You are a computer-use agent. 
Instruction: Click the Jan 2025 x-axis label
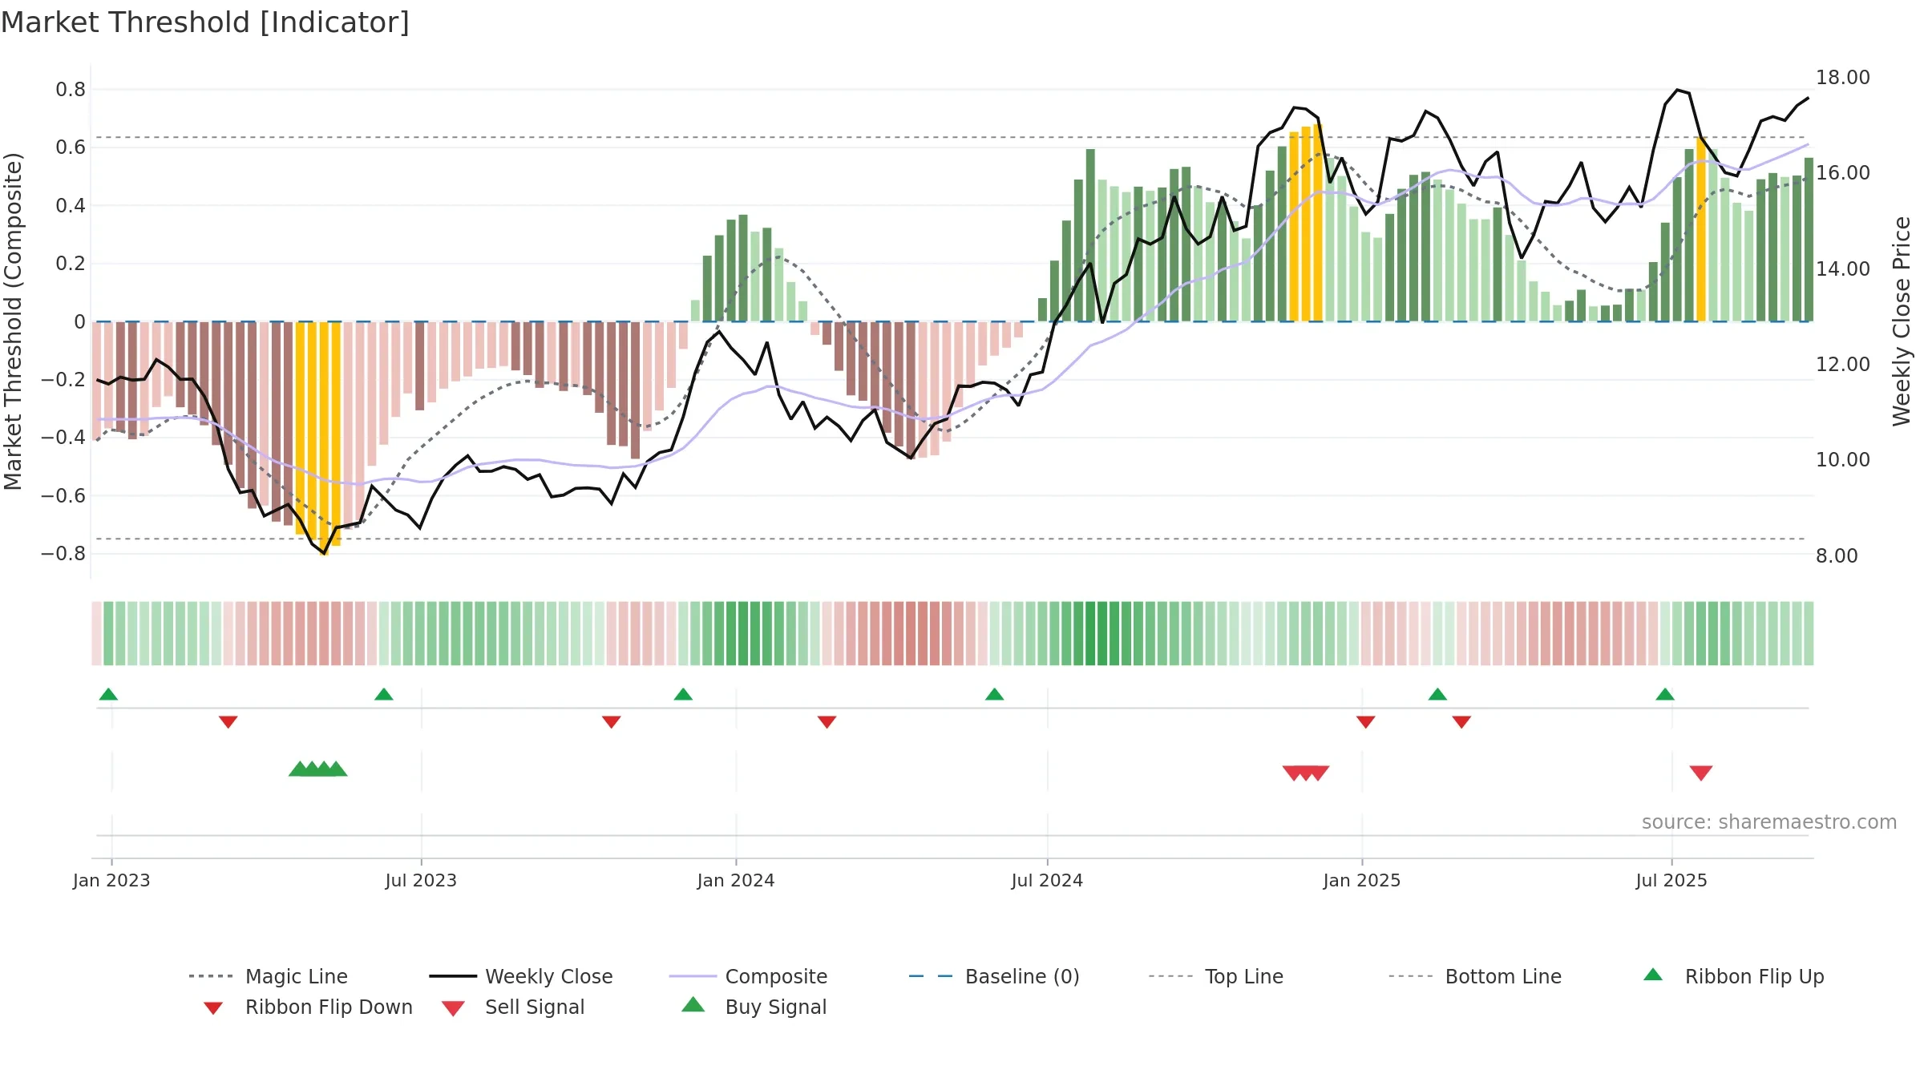coord(1362,880)
